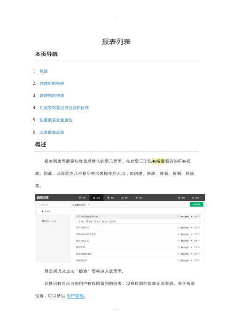Open the 改变报表皮肤 link
Screen dimensions: 233x330
pos(52,132)
